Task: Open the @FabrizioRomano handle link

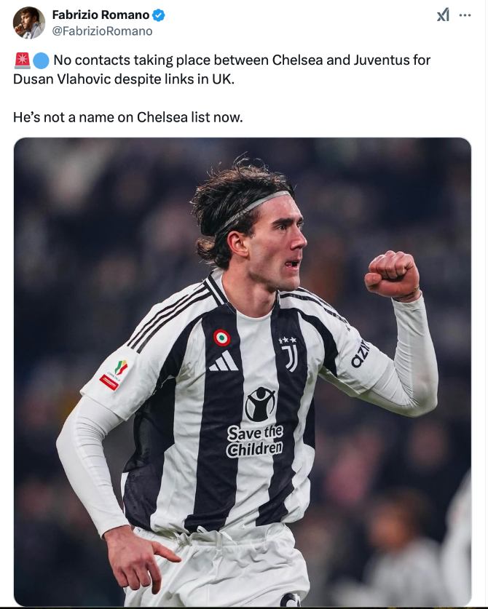Action: click(102, 31)
